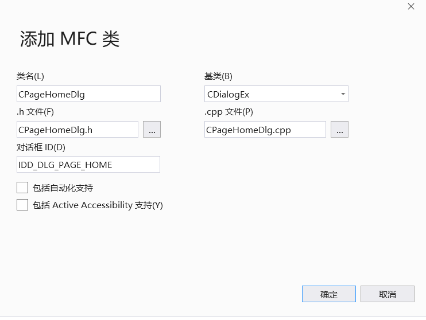
Task: Click the IDD_DLG_PAGE_HOME dialog ID field
Action: (88, 164)
